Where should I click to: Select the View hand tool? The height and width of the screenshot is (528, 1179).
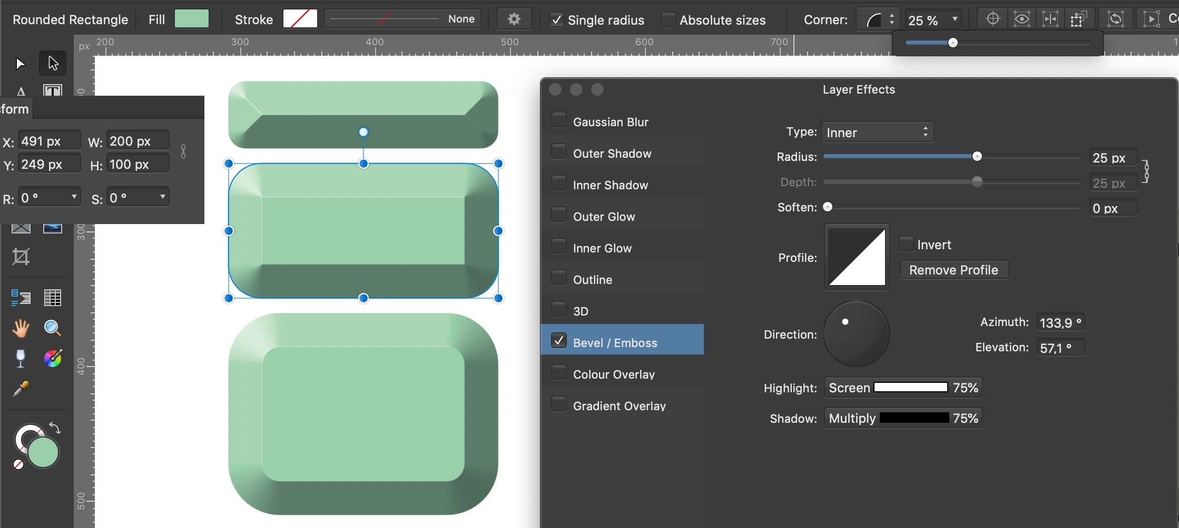click(x=21, y=328)
